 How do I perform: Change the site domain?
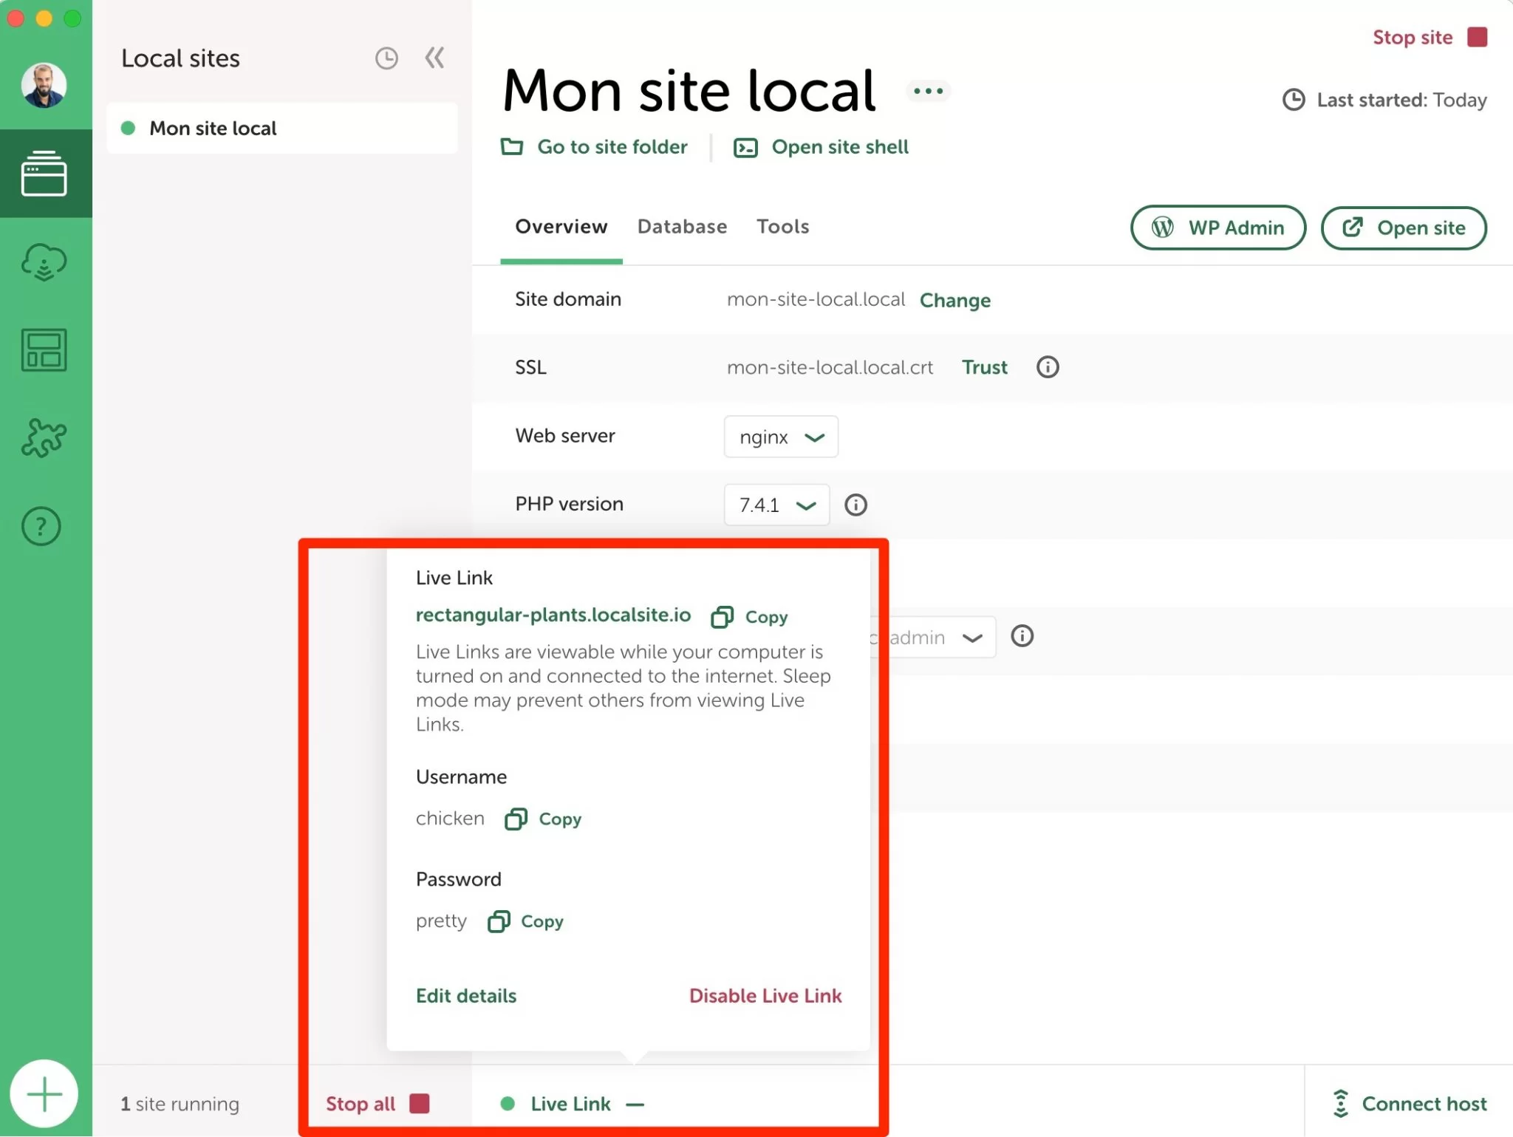click(x=955, y=300)
